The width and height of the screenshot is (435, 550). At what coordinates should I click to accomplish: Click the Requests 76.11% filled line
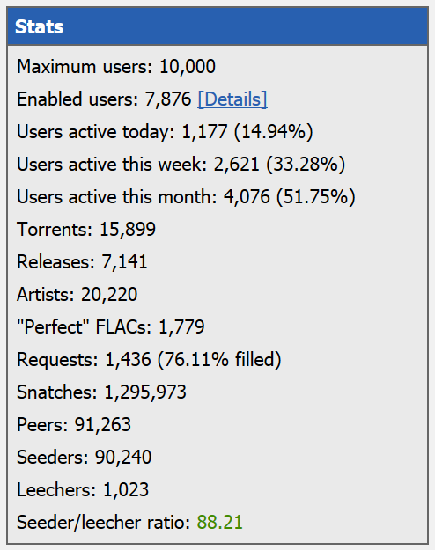click(149, 360)
